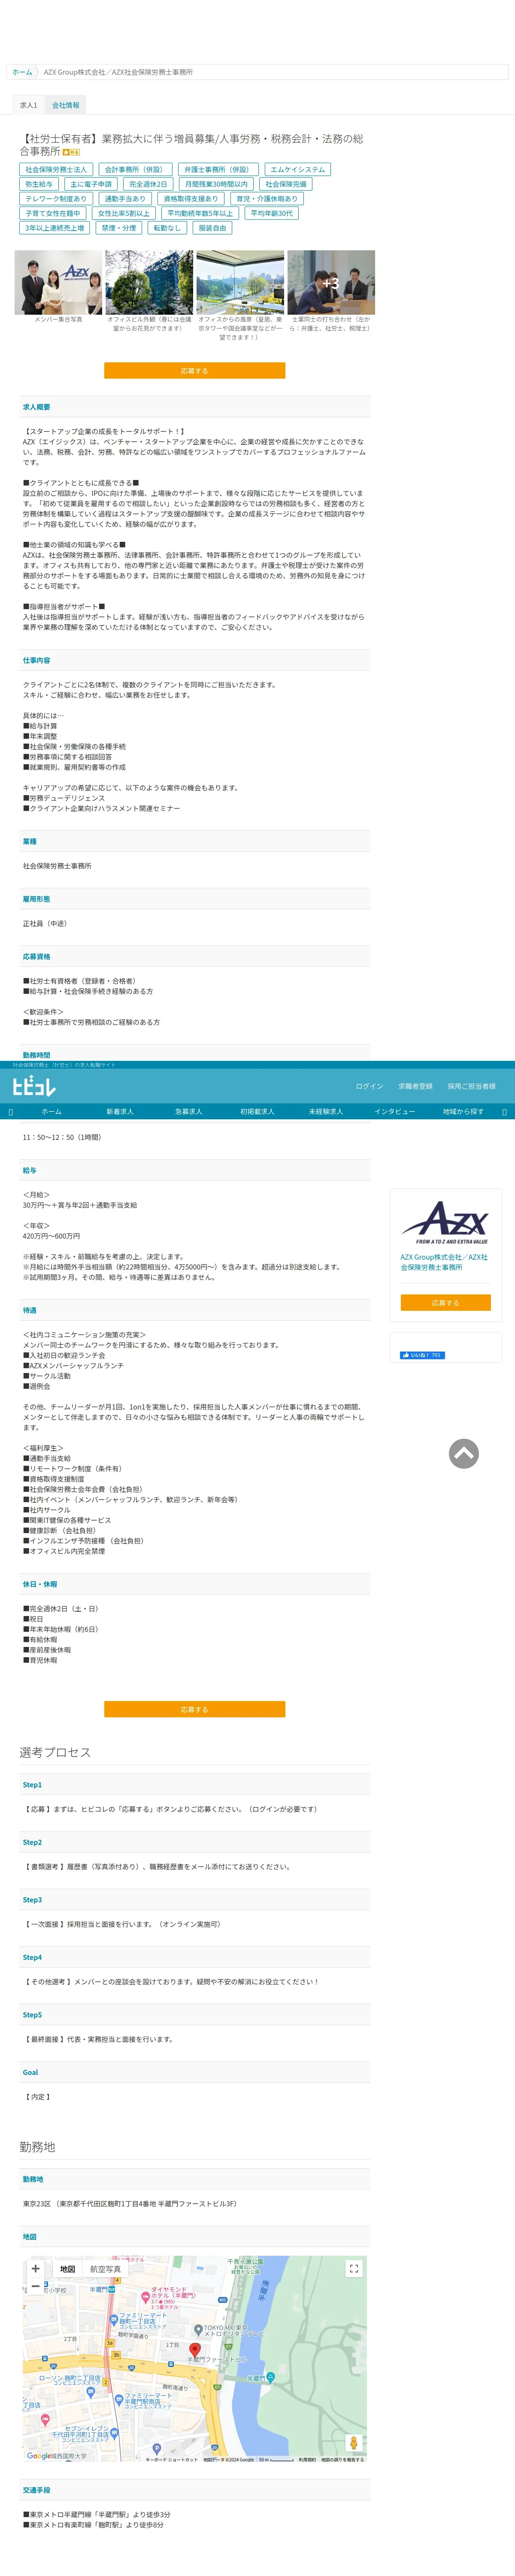Image resolution: width=515 pixels, height=2576 pixels.
Task: Open the オフィスビル外観 photo thumbnail
Action: click(149, 282)
